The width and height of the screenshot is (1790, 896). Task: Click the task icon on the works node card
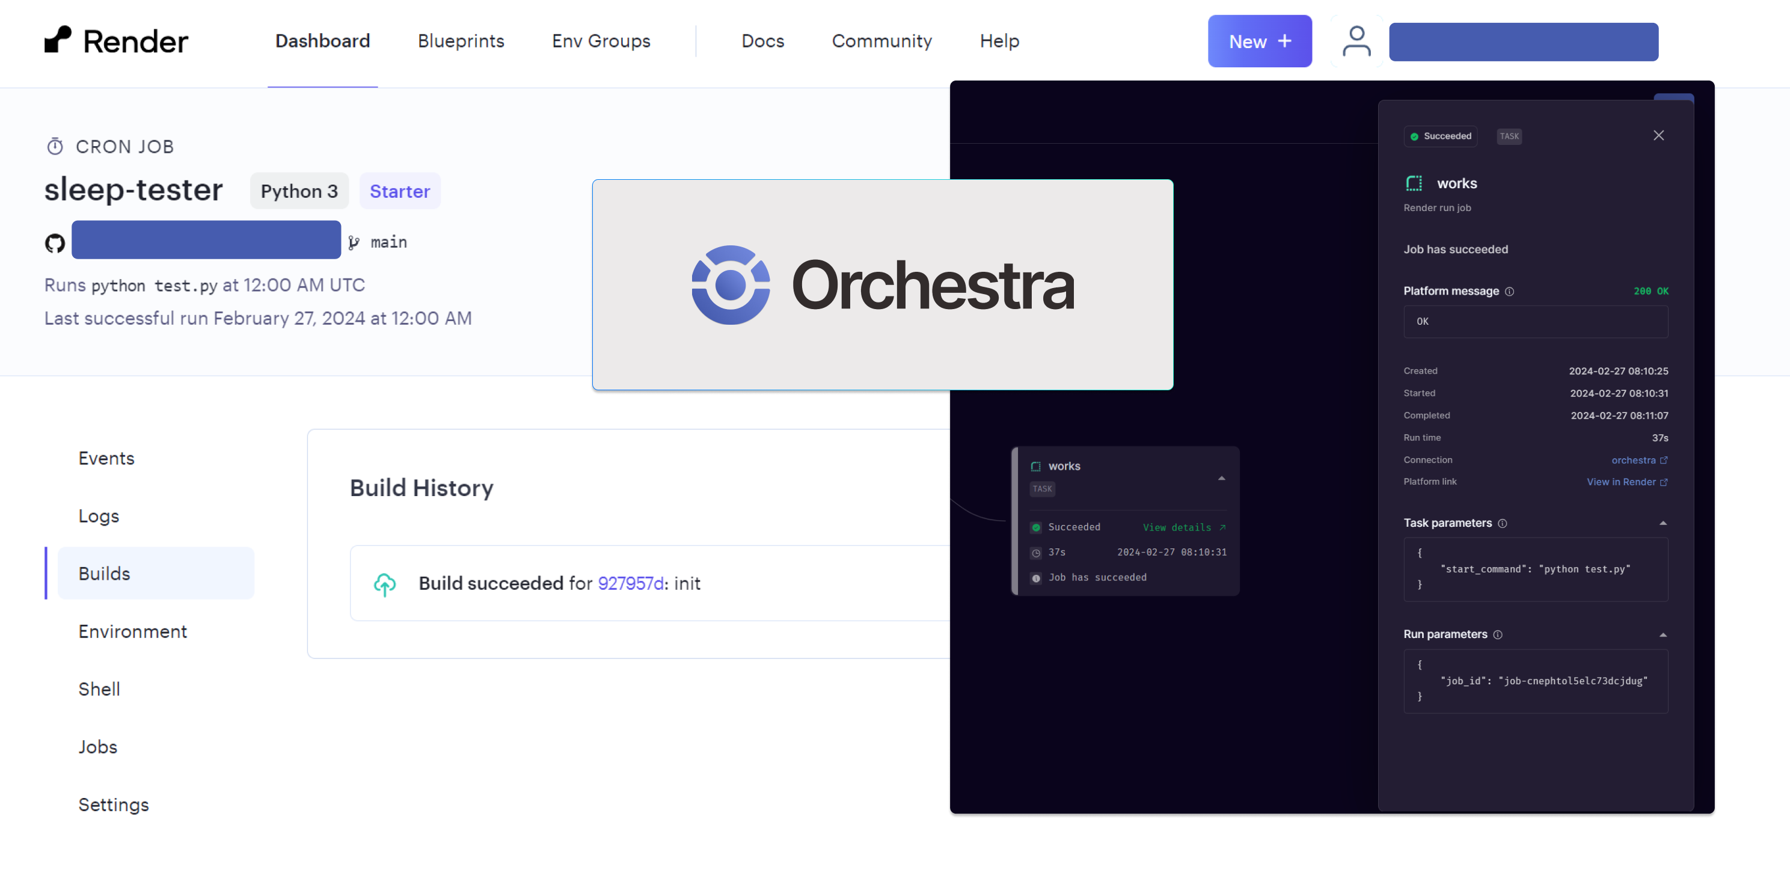1035,467
